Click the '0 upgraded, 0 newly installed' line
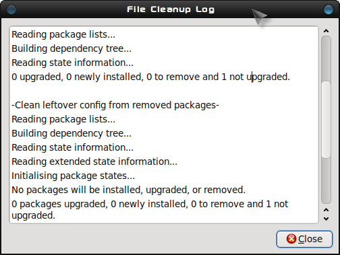The height and width of the screenshot is (255, 340). pyautogui.click(x=151, y=77)
